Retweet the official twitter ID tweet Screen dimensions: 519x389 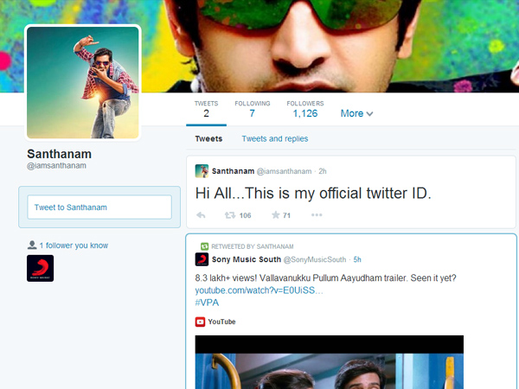tap(231, 215)
